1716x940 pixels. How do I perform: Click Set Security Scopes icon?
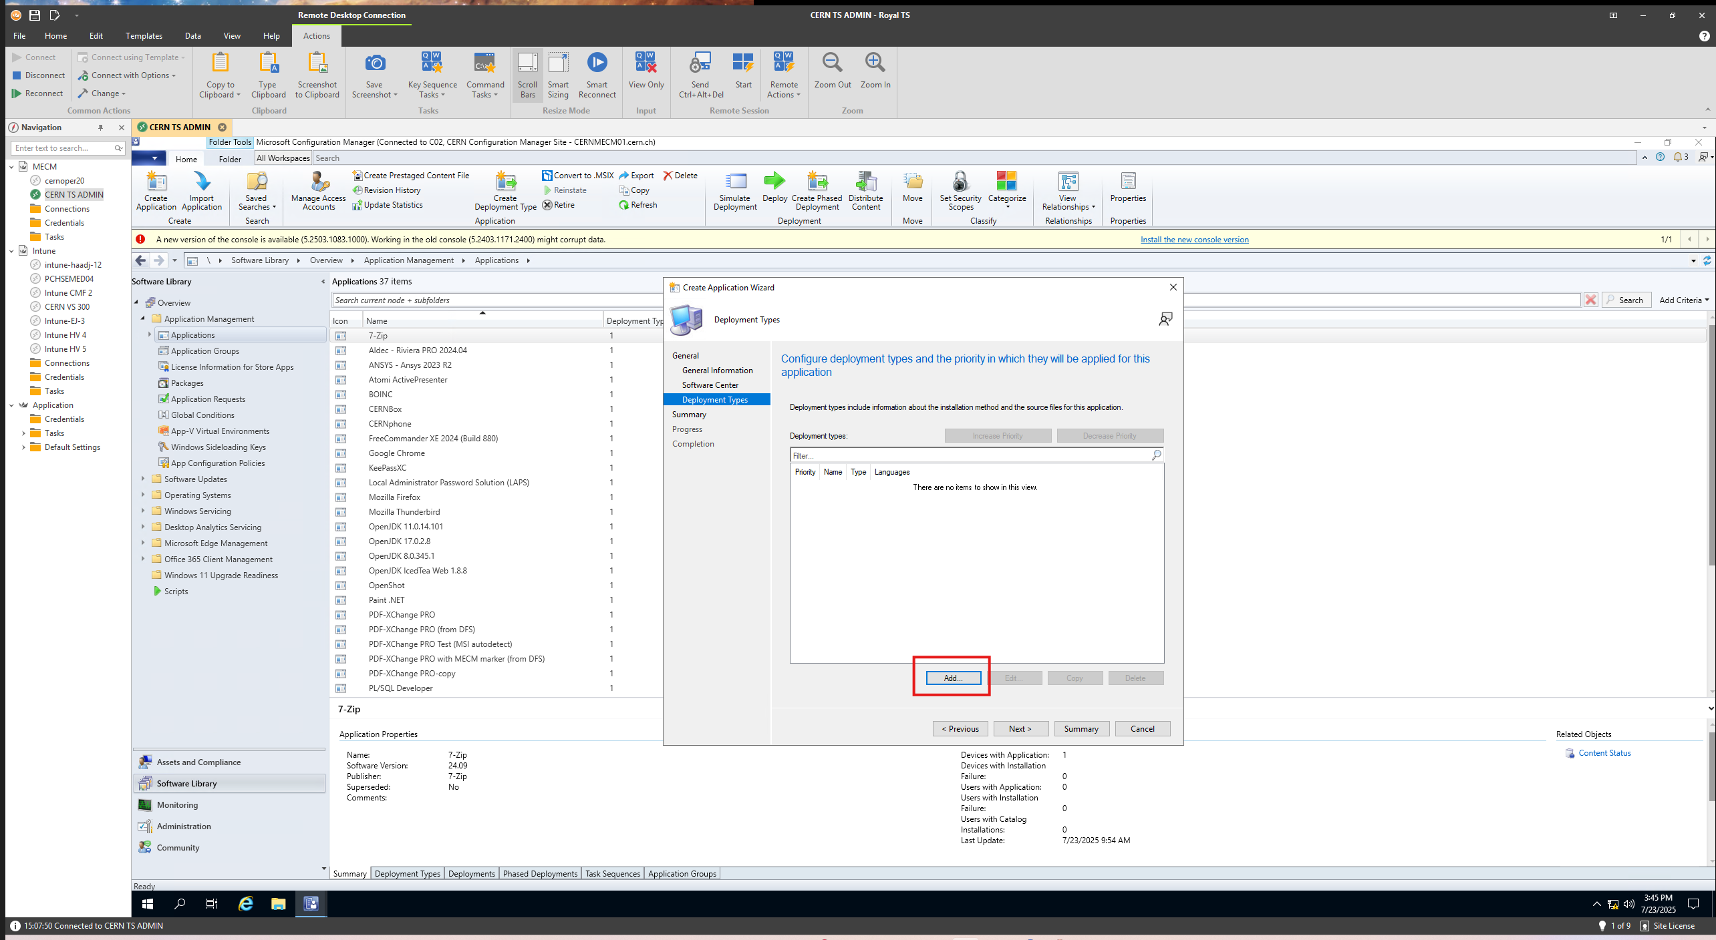(x=960, y=191)
